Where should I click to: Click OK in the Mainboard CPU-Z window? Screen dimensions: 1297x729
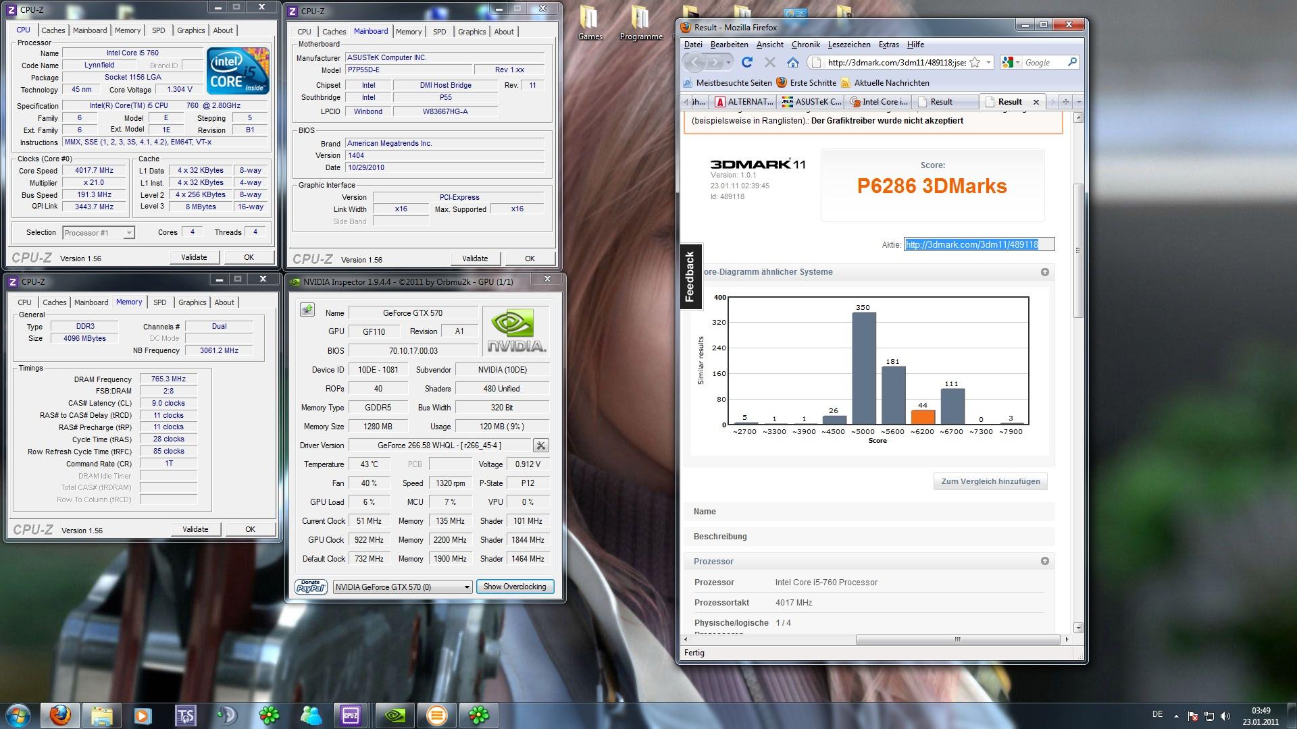(530, 259)
